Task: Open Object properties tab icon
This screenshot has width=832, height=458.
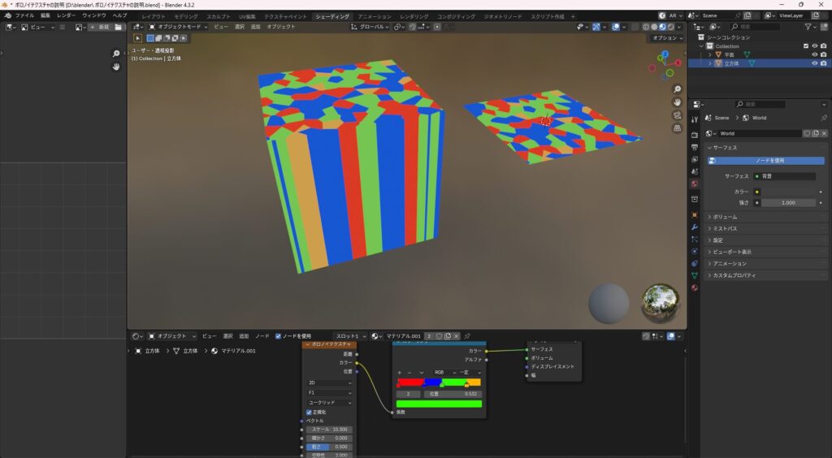Action: pyautogui.click(x=695, y=214)
